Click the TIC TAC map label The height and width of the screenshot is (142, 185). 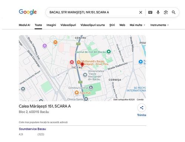[77, 68]
